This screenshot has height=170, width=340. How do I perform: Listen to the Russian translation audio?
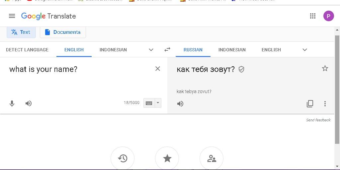180,104
